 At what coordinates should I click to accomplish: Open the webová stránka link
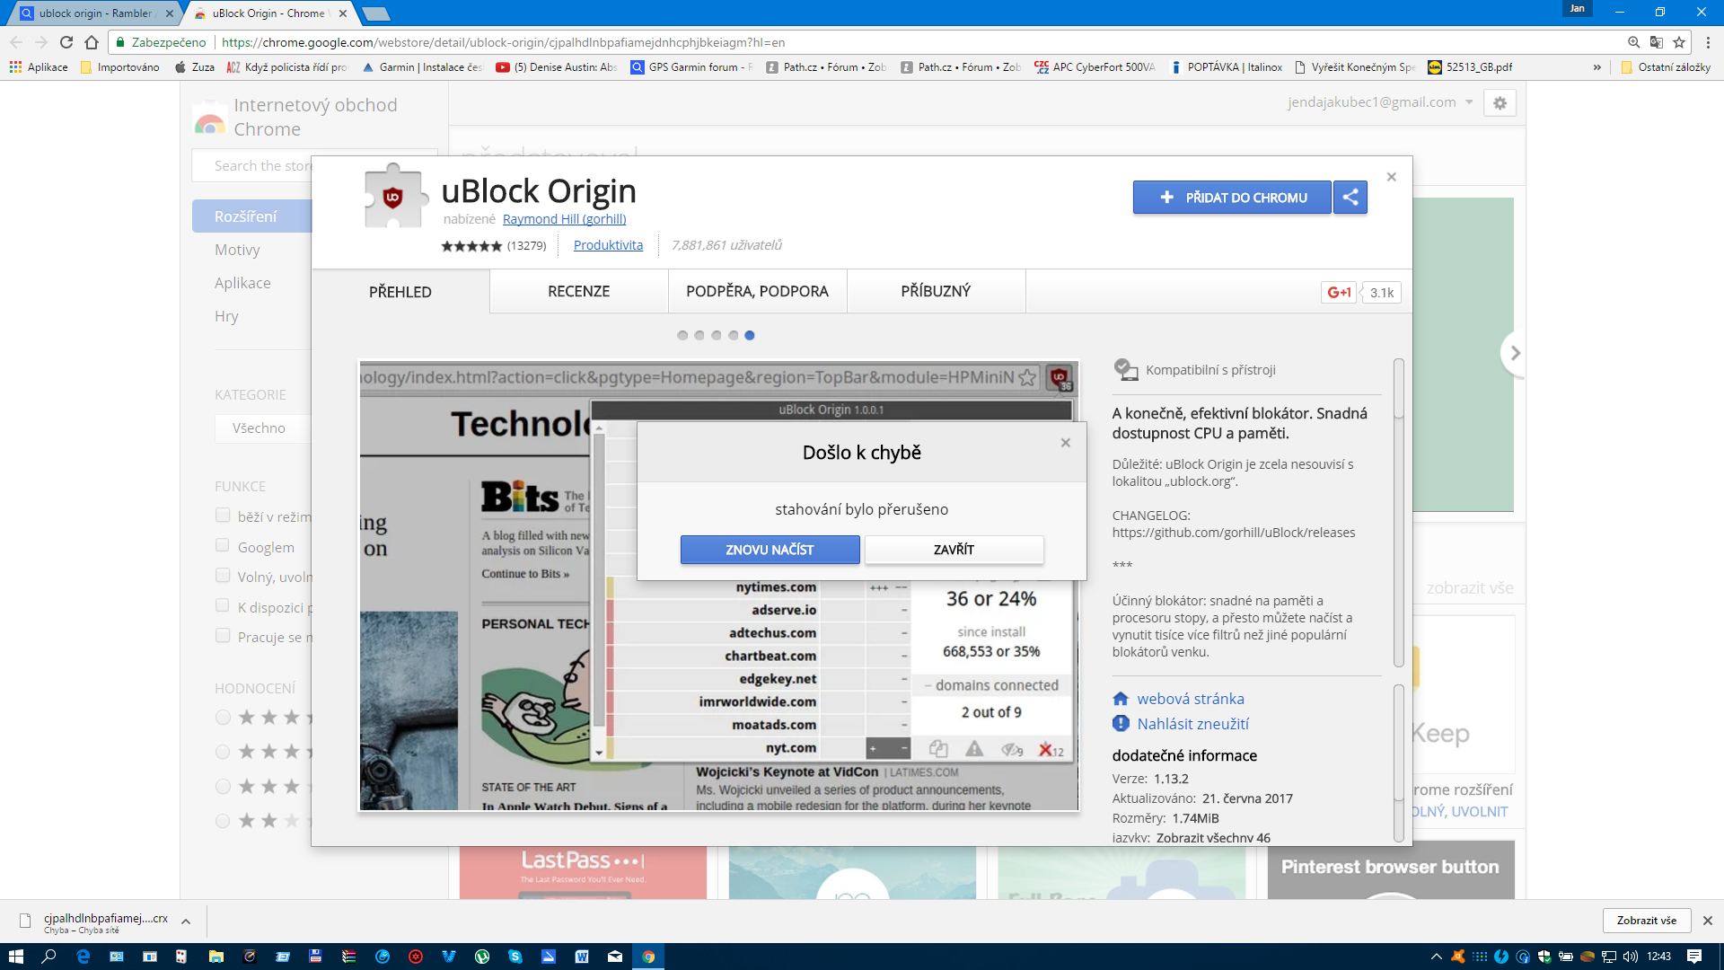point(1191,699)
